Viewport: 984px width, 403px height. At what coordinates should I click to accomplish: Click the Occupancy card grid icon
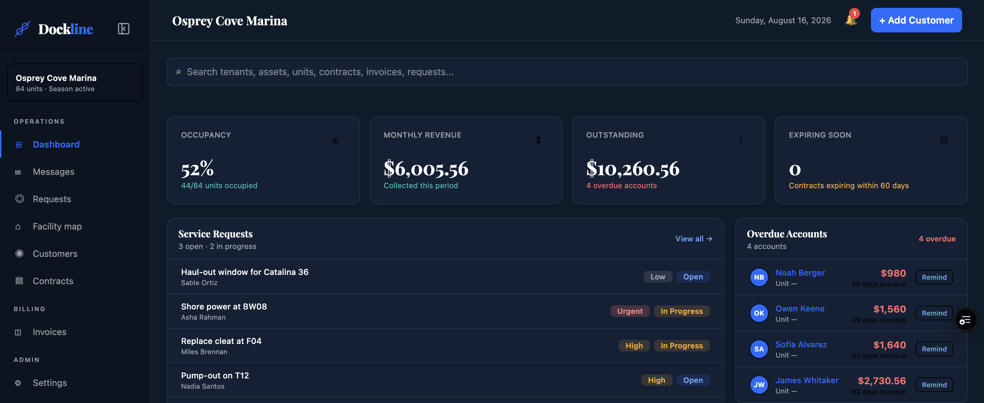point(336,141)
